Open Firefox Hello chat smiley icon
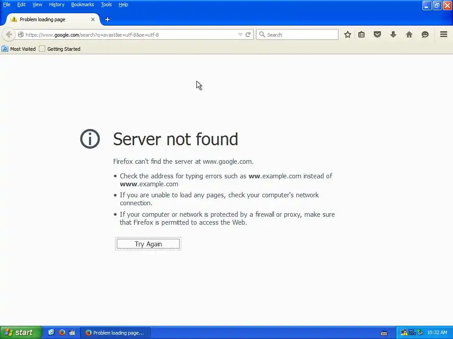Image resolution: width=453 pixels, height=339 pixels. point(425,34)
